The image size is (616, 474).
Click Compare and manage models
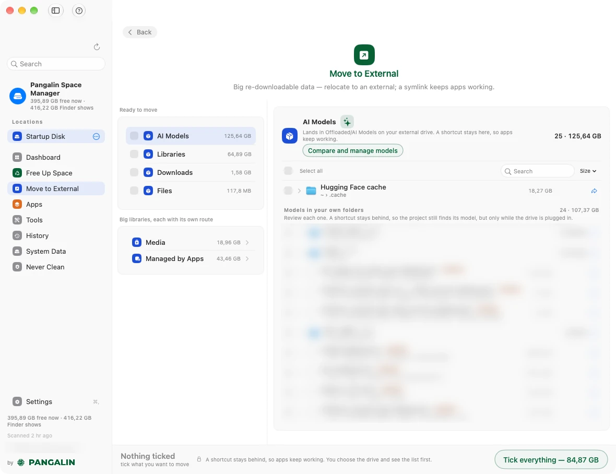pos(353,151)
